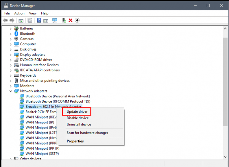The height and width of the screenshot is (167, 229).
Task: Open the Help menu
Action: (x=44, y=13)
